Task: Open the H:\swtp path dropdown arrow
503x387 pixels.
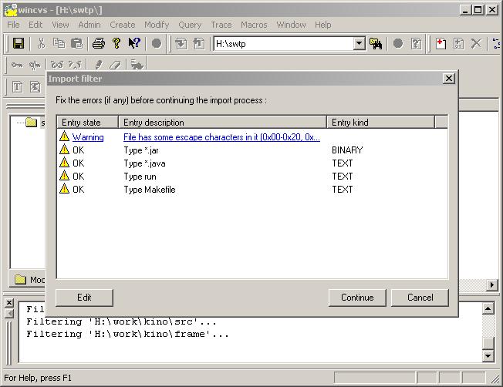Action: [360, 43]
